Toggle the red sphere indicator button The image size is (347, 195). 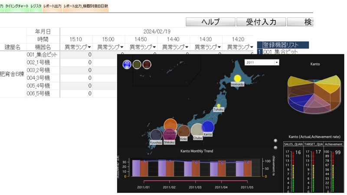[x=147, y=64]
